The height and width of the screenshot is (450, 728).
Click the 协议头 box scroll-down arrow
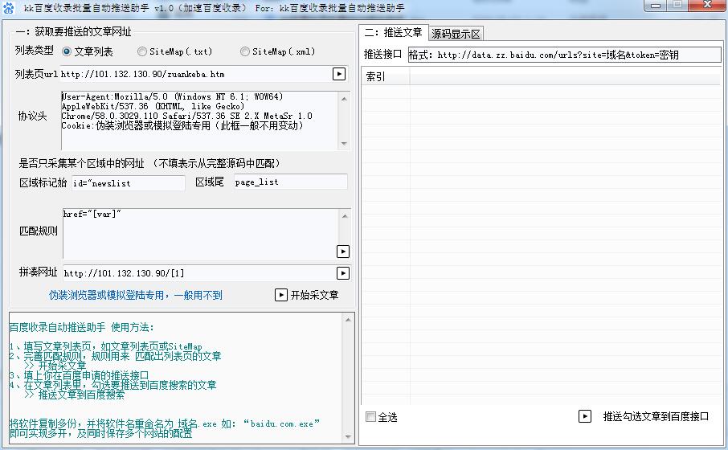tap(344, 144)
